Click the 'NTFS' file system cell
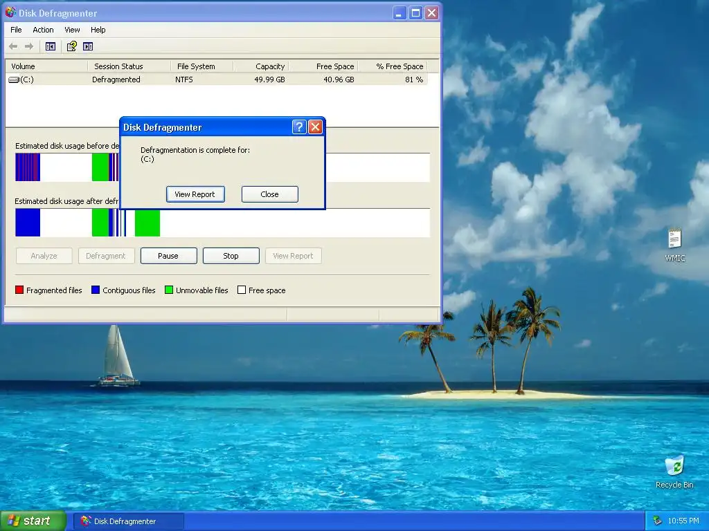This screenshot has width=709, height=531. pos(184,80)
